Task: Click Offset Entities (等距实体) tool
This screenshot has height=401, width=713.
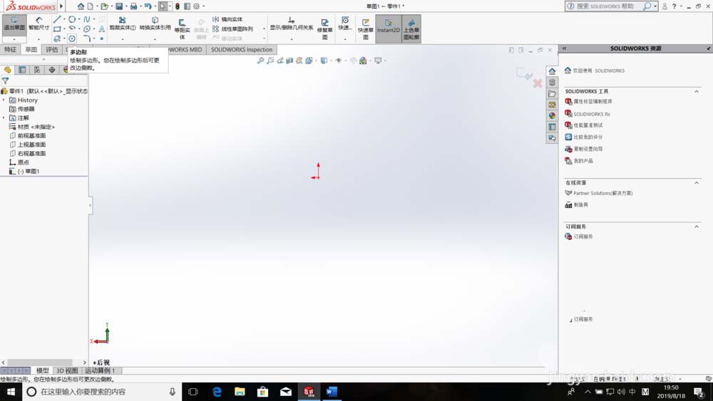Action: pos(182,29)
